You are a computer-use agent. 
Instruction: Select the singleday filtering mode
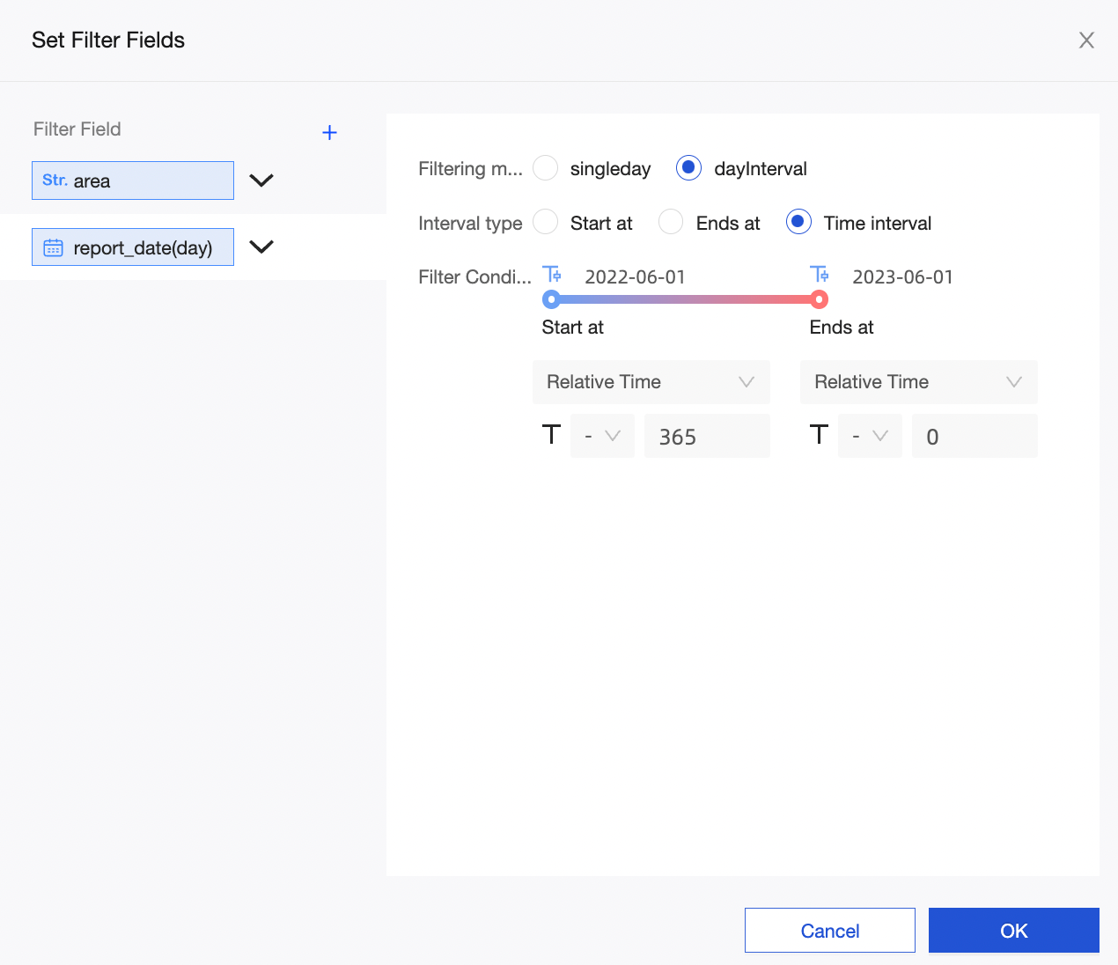pos(546,168)
